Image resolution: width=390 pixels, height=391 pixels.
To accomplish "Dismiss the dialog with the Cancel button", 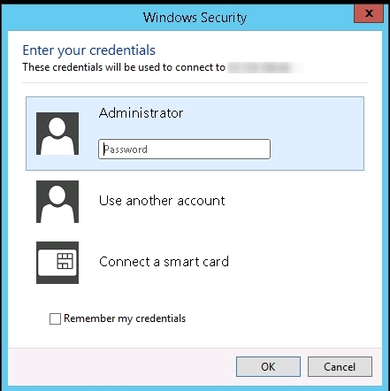I will tap(340, 367).
